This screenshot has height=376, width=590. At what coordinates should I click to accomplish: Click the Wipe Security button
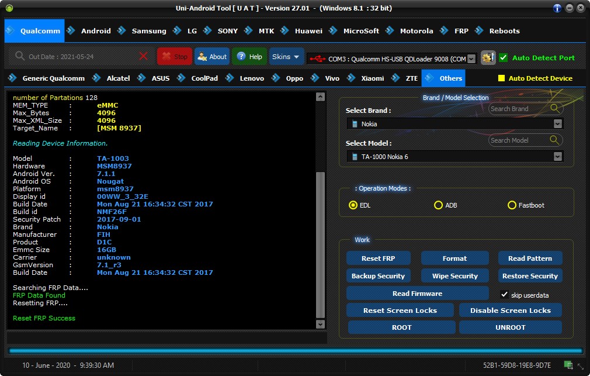pyautogui.click(x=454, y=276)
